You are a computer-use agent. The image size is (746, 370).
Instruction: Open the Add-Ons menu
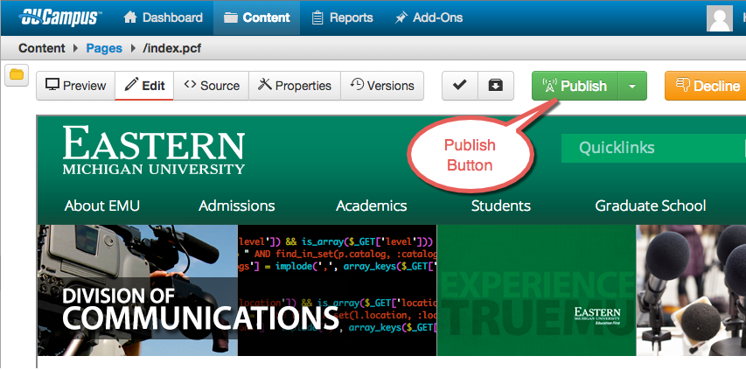click(x=429, y=17)
